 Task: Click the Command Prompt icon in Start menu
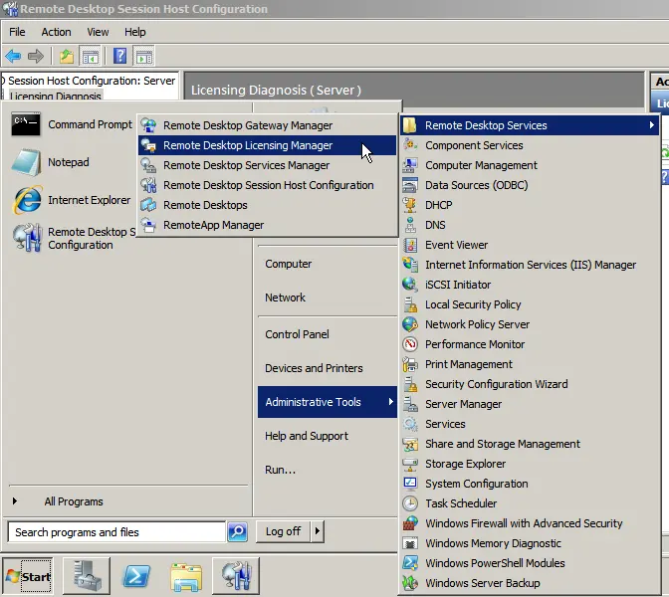26,125
